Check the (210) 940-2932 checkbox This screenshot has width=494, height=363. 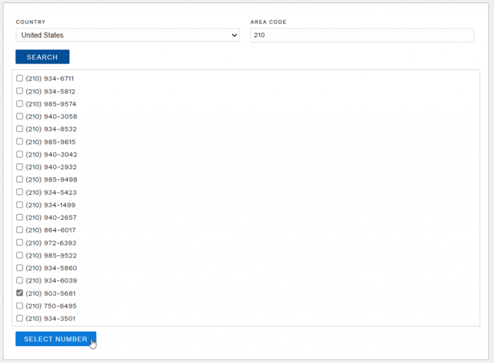coord(20,167)
